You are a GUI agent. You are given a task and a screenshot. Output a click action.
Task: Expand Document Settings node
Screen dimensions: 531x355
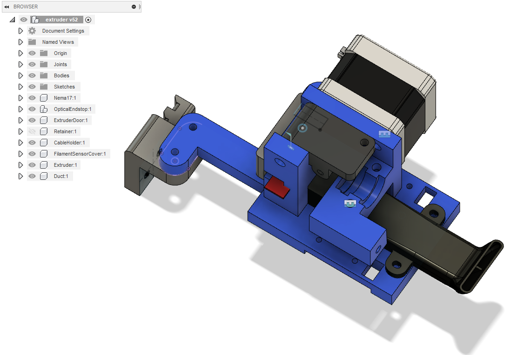click(x=20, y=31)
